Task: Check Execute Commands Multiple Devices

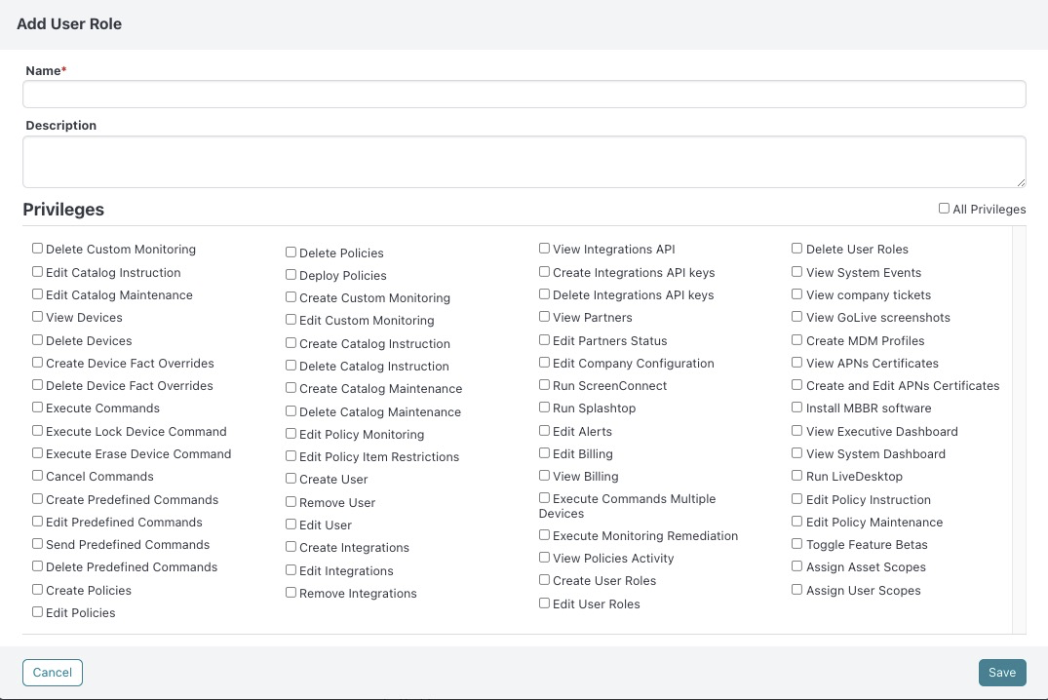Action: click(544, 498)
